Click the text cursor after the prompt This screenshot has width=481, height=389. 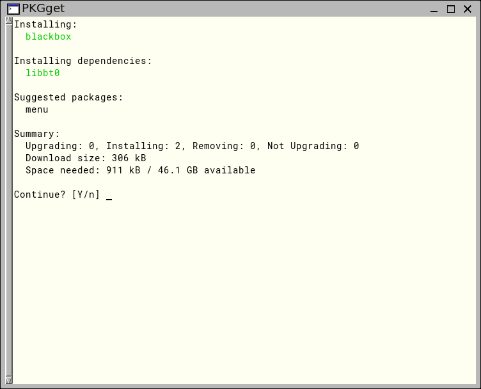[109, 199]
